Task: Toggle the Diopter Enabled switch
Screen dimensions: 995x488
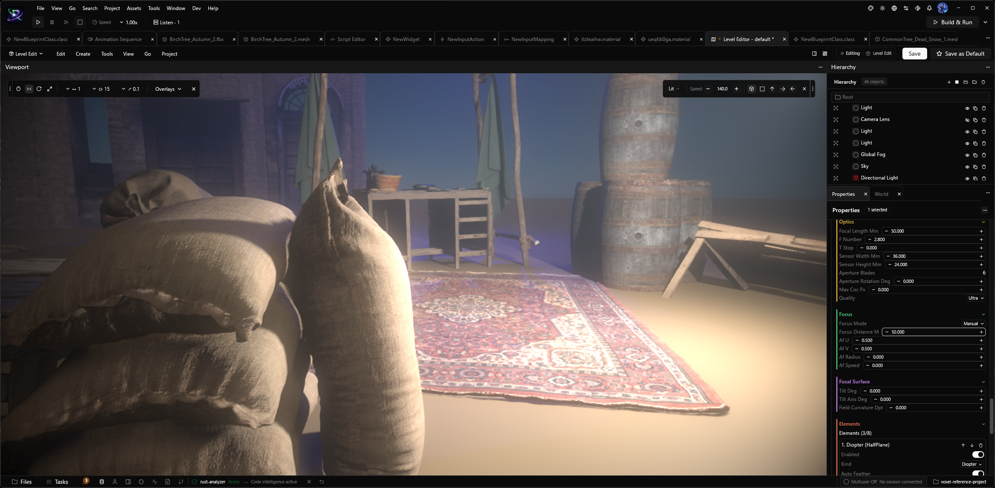Action: pyautogui.click(x=978, y=455)
